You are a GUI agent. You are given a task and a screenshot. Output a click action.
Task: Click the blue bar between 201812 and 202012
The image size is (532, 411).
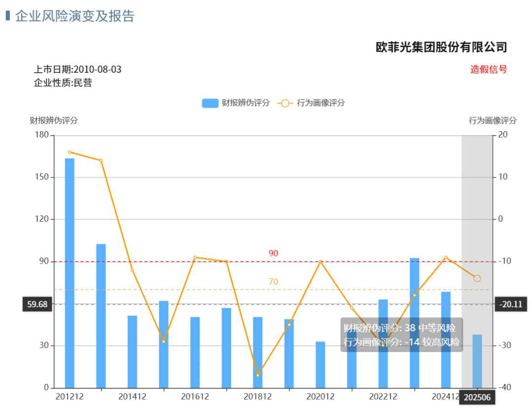coord(289,353)
